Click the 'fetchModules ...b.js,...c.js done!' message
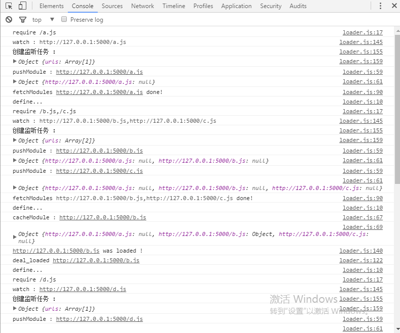Image resolution: width=400 pixels, height=333 pixels. coord(133,198)
